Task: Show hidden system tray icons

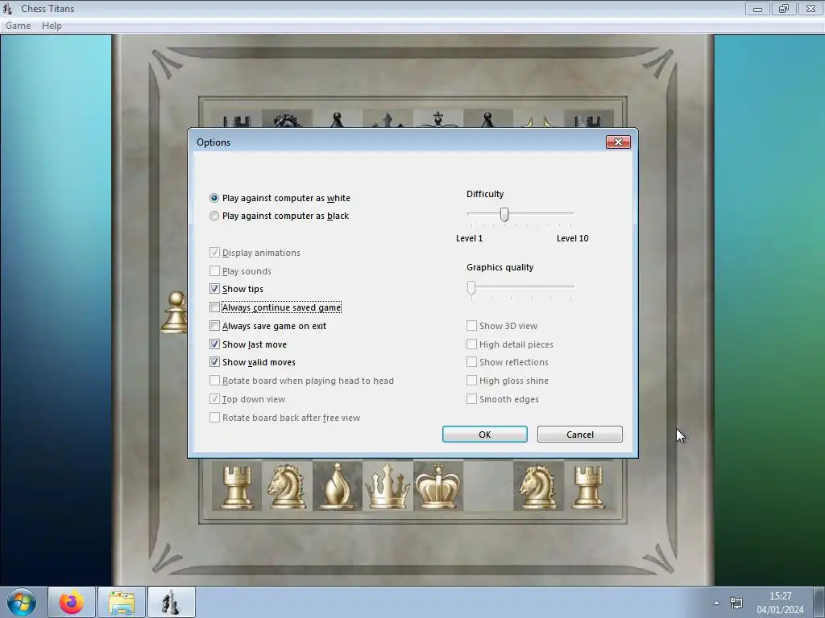Action: [x=716, y=603]
